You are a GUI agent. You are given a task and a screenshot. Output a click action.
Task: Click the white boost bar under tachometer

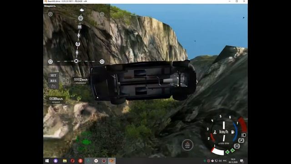click(218, 151)
